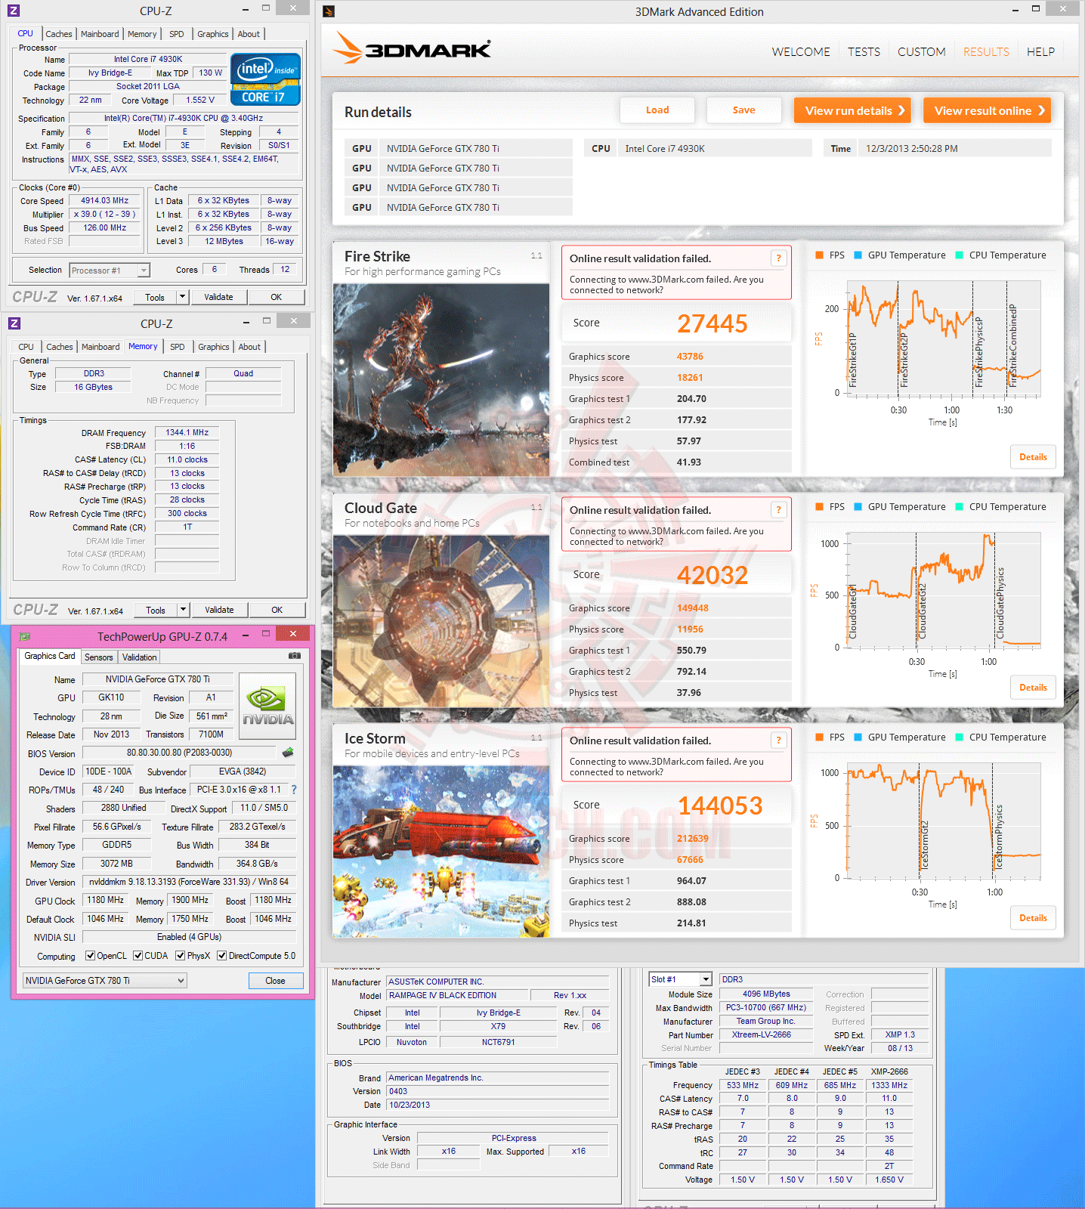The height and width of the screenshot is (1209, 1085).
Task: Toggle the PhysX checkbox in GPU-Z
Action: pos(181,956)
